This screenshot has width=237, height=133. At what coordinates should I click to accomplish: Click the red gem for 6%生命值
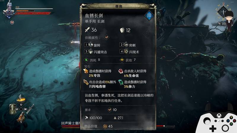coord(121,71)
